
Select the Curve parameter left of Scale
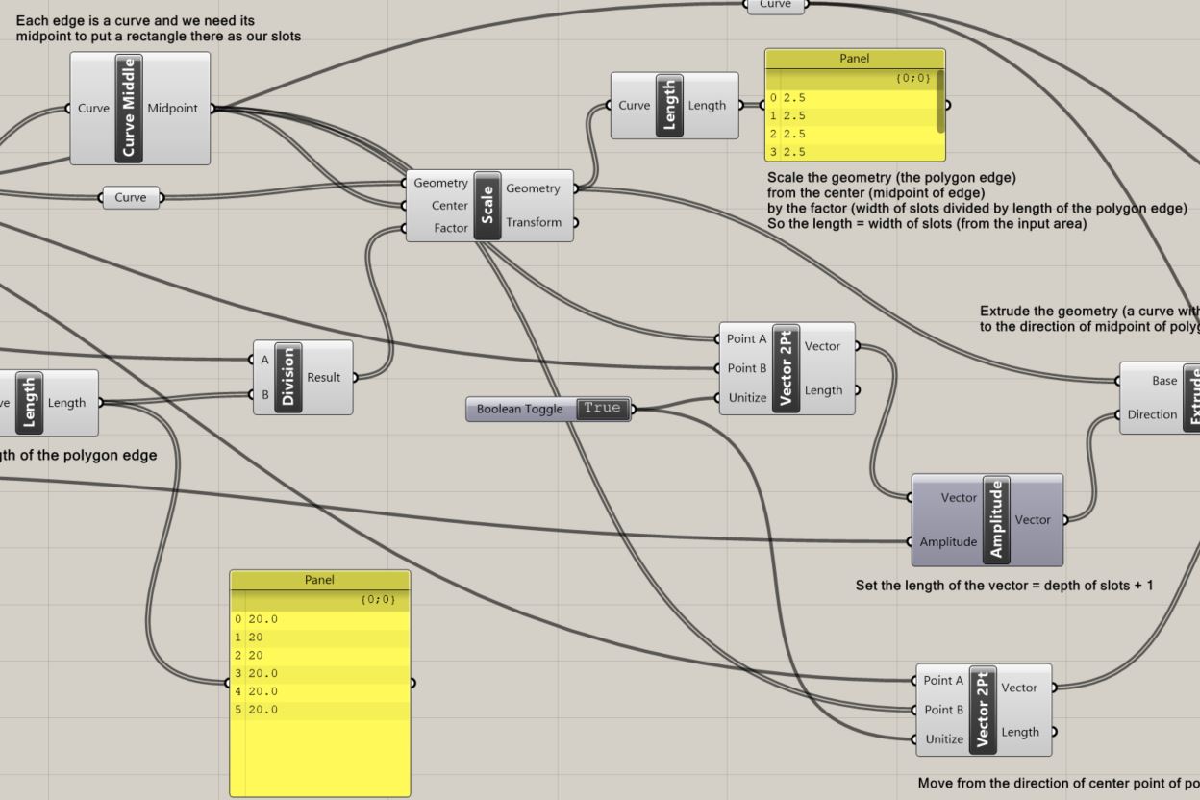tap(132, 198)
